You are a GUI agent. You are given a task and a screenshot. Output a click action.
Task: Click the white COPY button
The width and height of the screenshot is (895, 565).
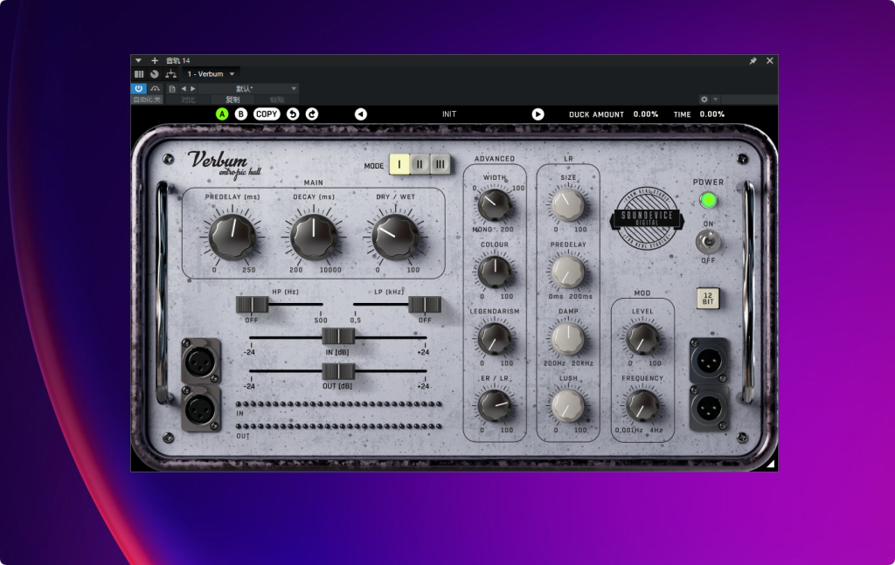[x=267, y=114]
